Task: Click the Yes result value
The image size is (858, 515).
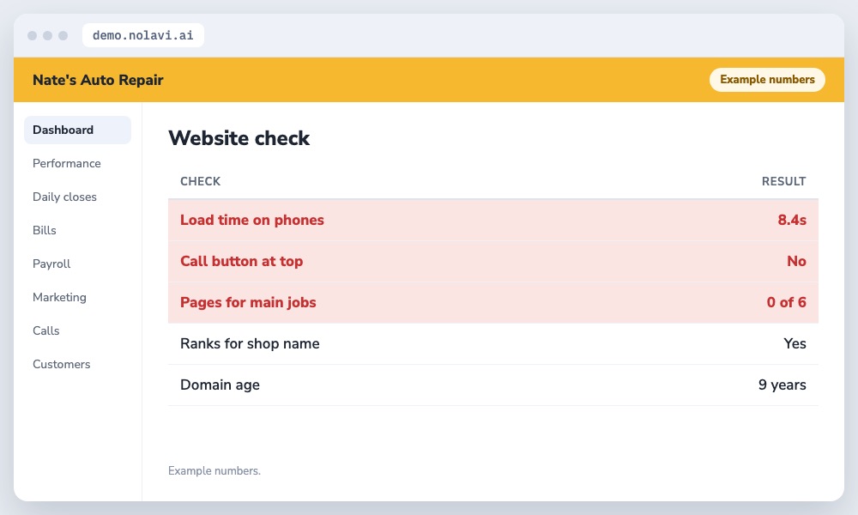Action: 795,343
